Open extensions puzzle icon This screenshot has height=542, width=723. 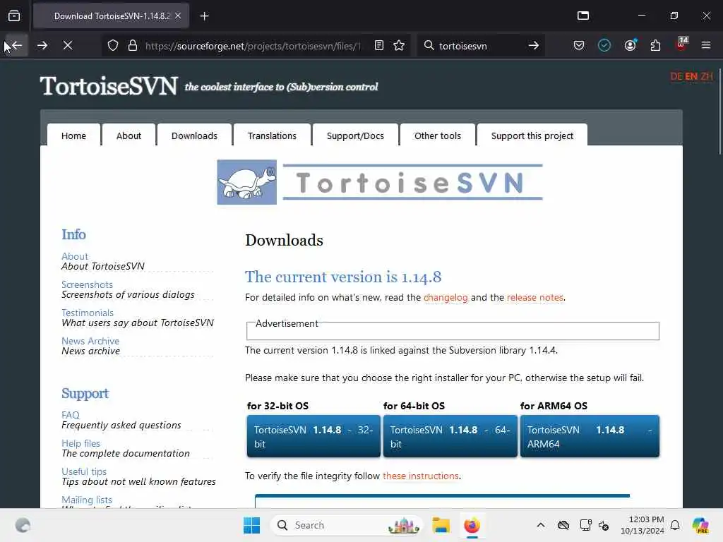click(x=655, y=46)
